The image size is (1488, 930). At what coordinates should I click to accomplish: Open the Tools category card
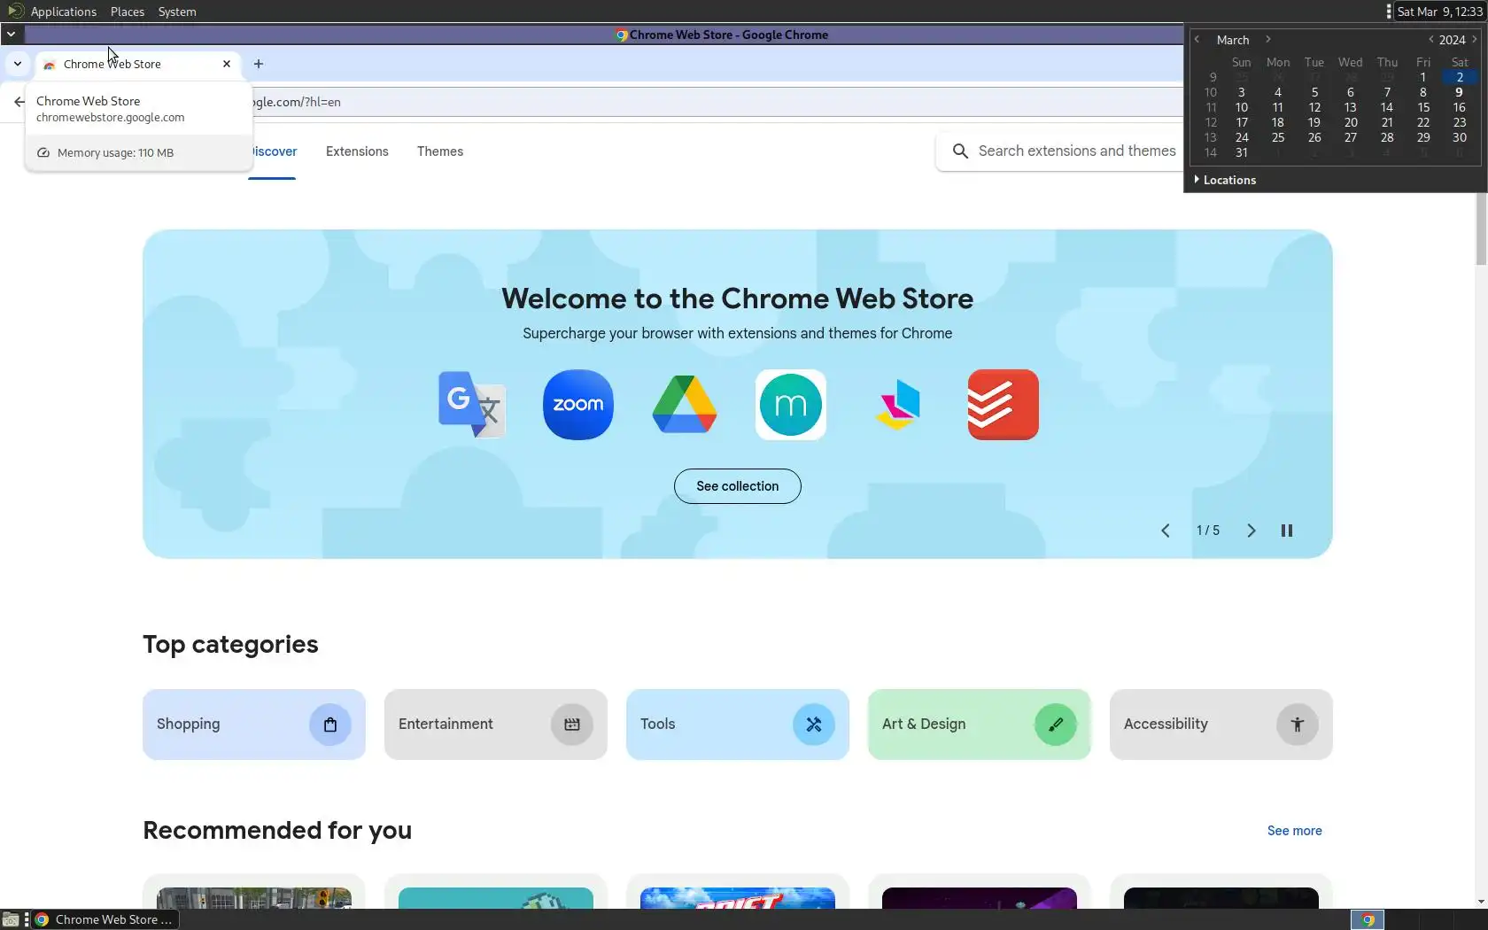click(x=738, y=725)
